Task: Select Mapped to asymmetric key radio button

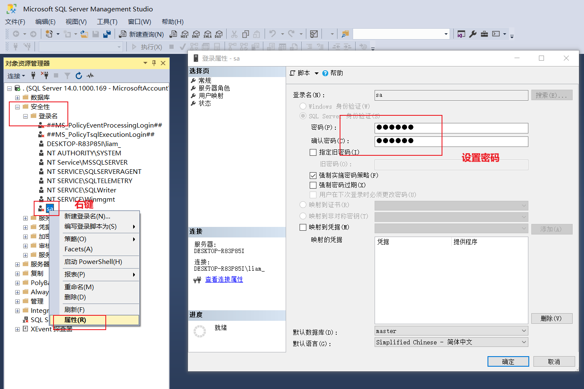Action: (303, 216)
